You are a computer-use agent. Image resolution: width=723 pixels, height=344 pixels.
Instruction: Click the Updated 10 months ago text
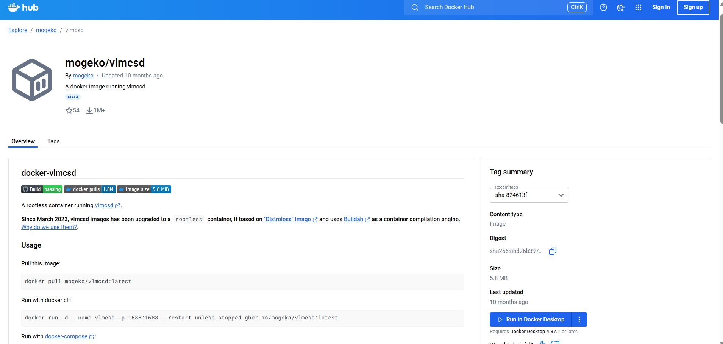coord(132,76)
